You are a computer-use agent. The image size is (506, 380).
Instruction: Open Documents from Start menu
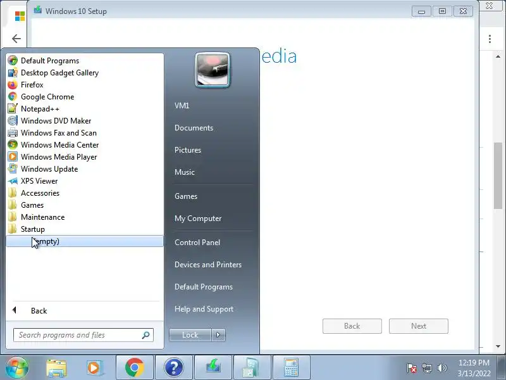click(x=194, y=128)
